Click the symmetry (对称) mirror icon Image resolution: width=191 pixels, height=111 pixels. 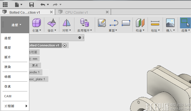[x=66, y=23]
